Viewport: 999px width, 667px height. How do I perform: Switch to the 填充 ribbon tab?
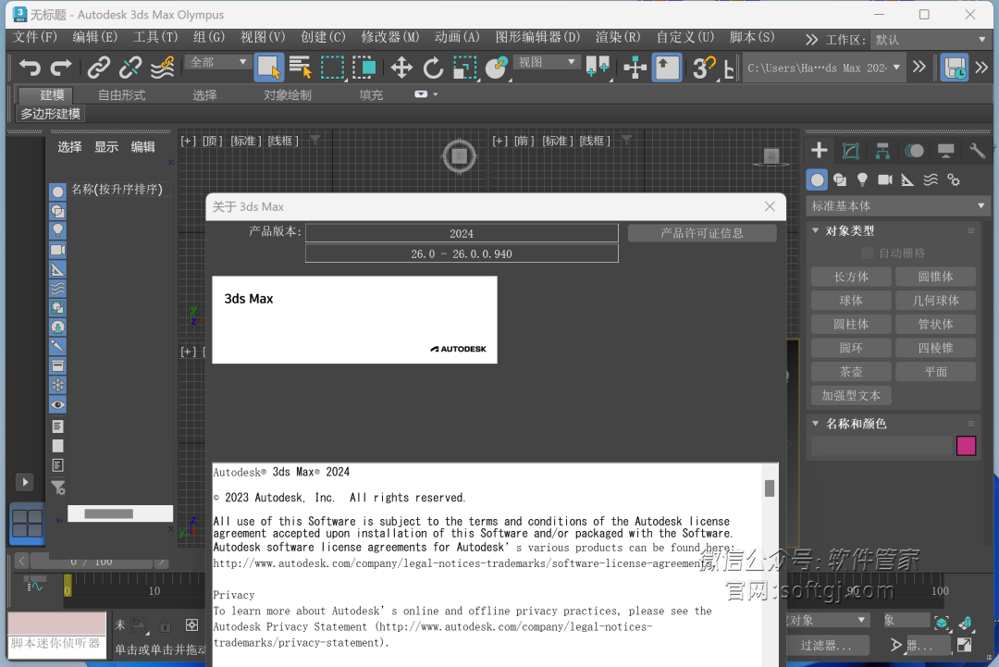[x=371, y=95]
